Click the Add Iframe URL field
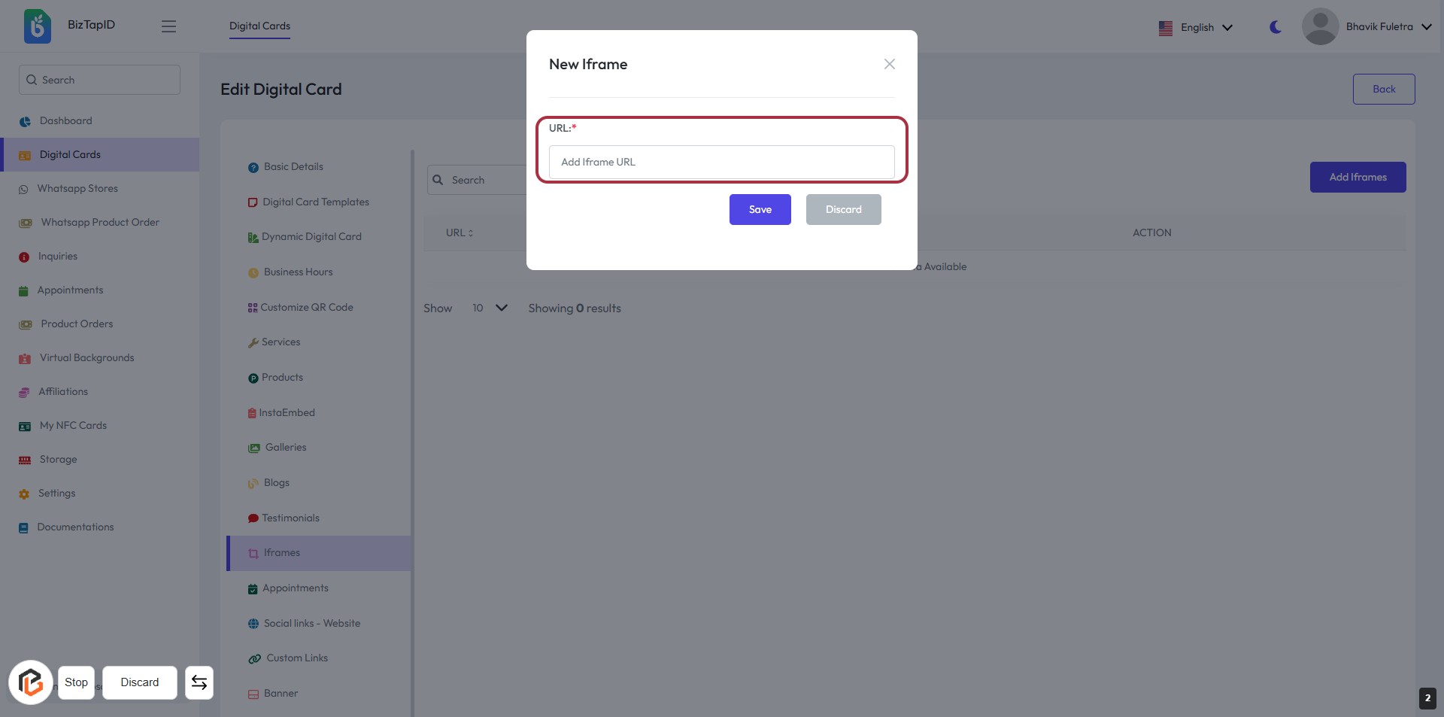This screenshot has height=717, width=1444. coord(721,163)
